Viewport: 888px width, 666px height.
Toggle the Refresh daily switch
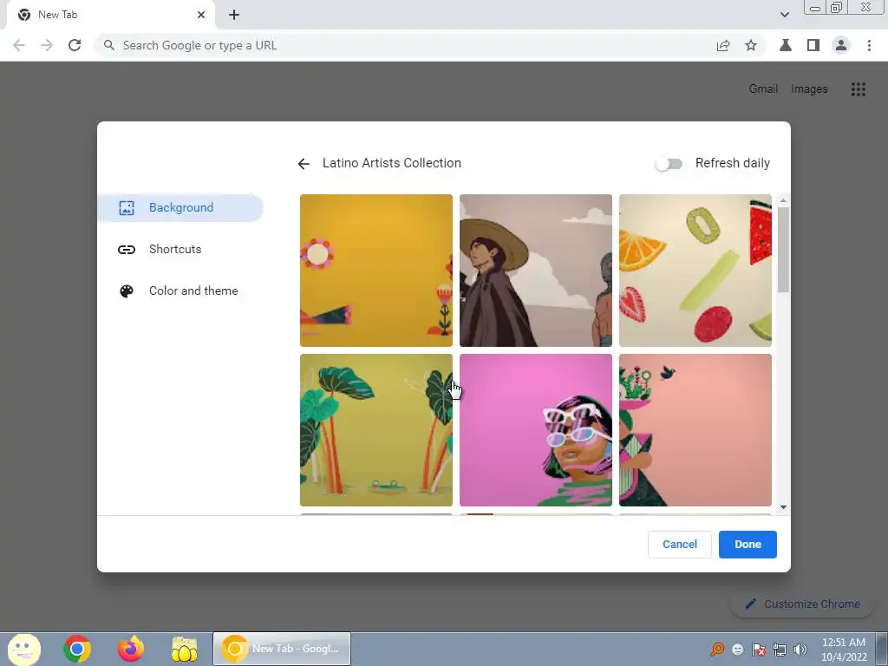point(669,164)
